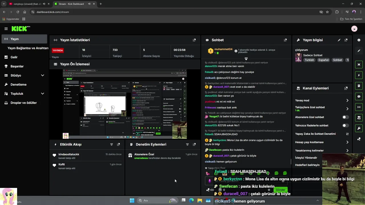This screenshot has width=365, height=205.
Task: Click the Sadece Sohbet category thumbnail
Action: (298, 58)
